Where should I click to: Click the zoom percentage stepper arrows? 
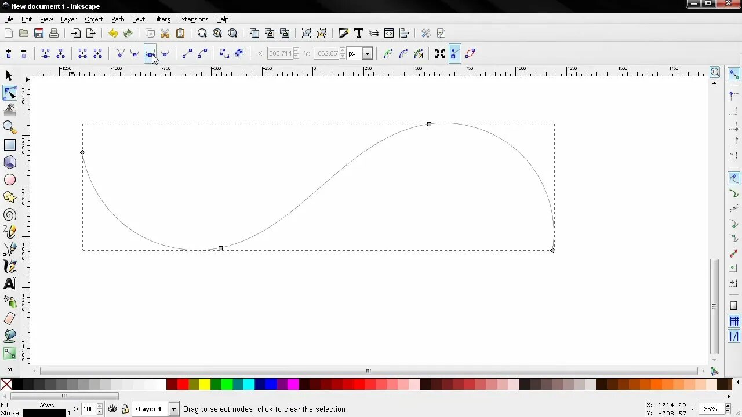pyautogui.click(x=729, y=409)
